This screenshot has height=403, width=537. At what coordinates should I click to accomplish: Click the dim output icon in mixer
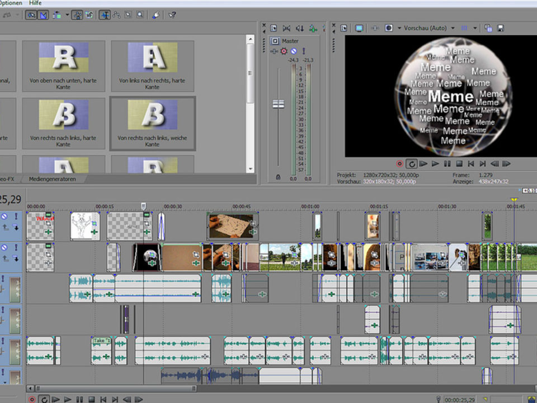(299, 28)
